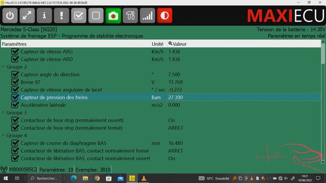The width and height of the screenshot is (326, 183).
Task: Open Google Chrome from the taskbar
Action: (x=97, y=178)
